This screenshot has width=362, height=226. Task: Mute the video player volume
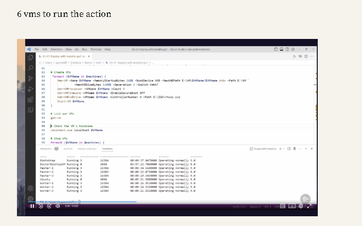(x=58, y=206)
